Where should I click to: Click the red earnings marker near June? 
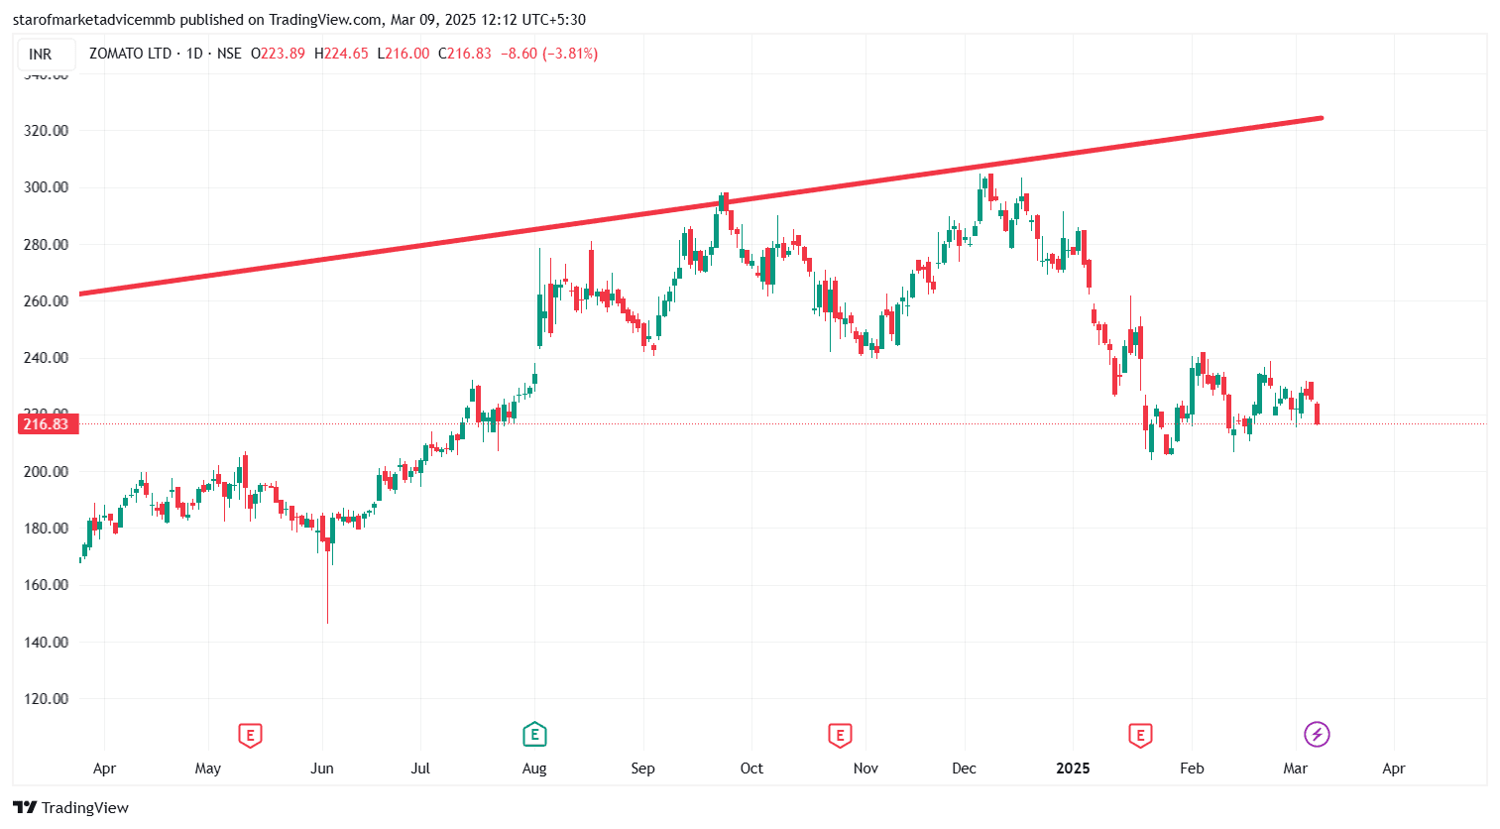[250, 735]
